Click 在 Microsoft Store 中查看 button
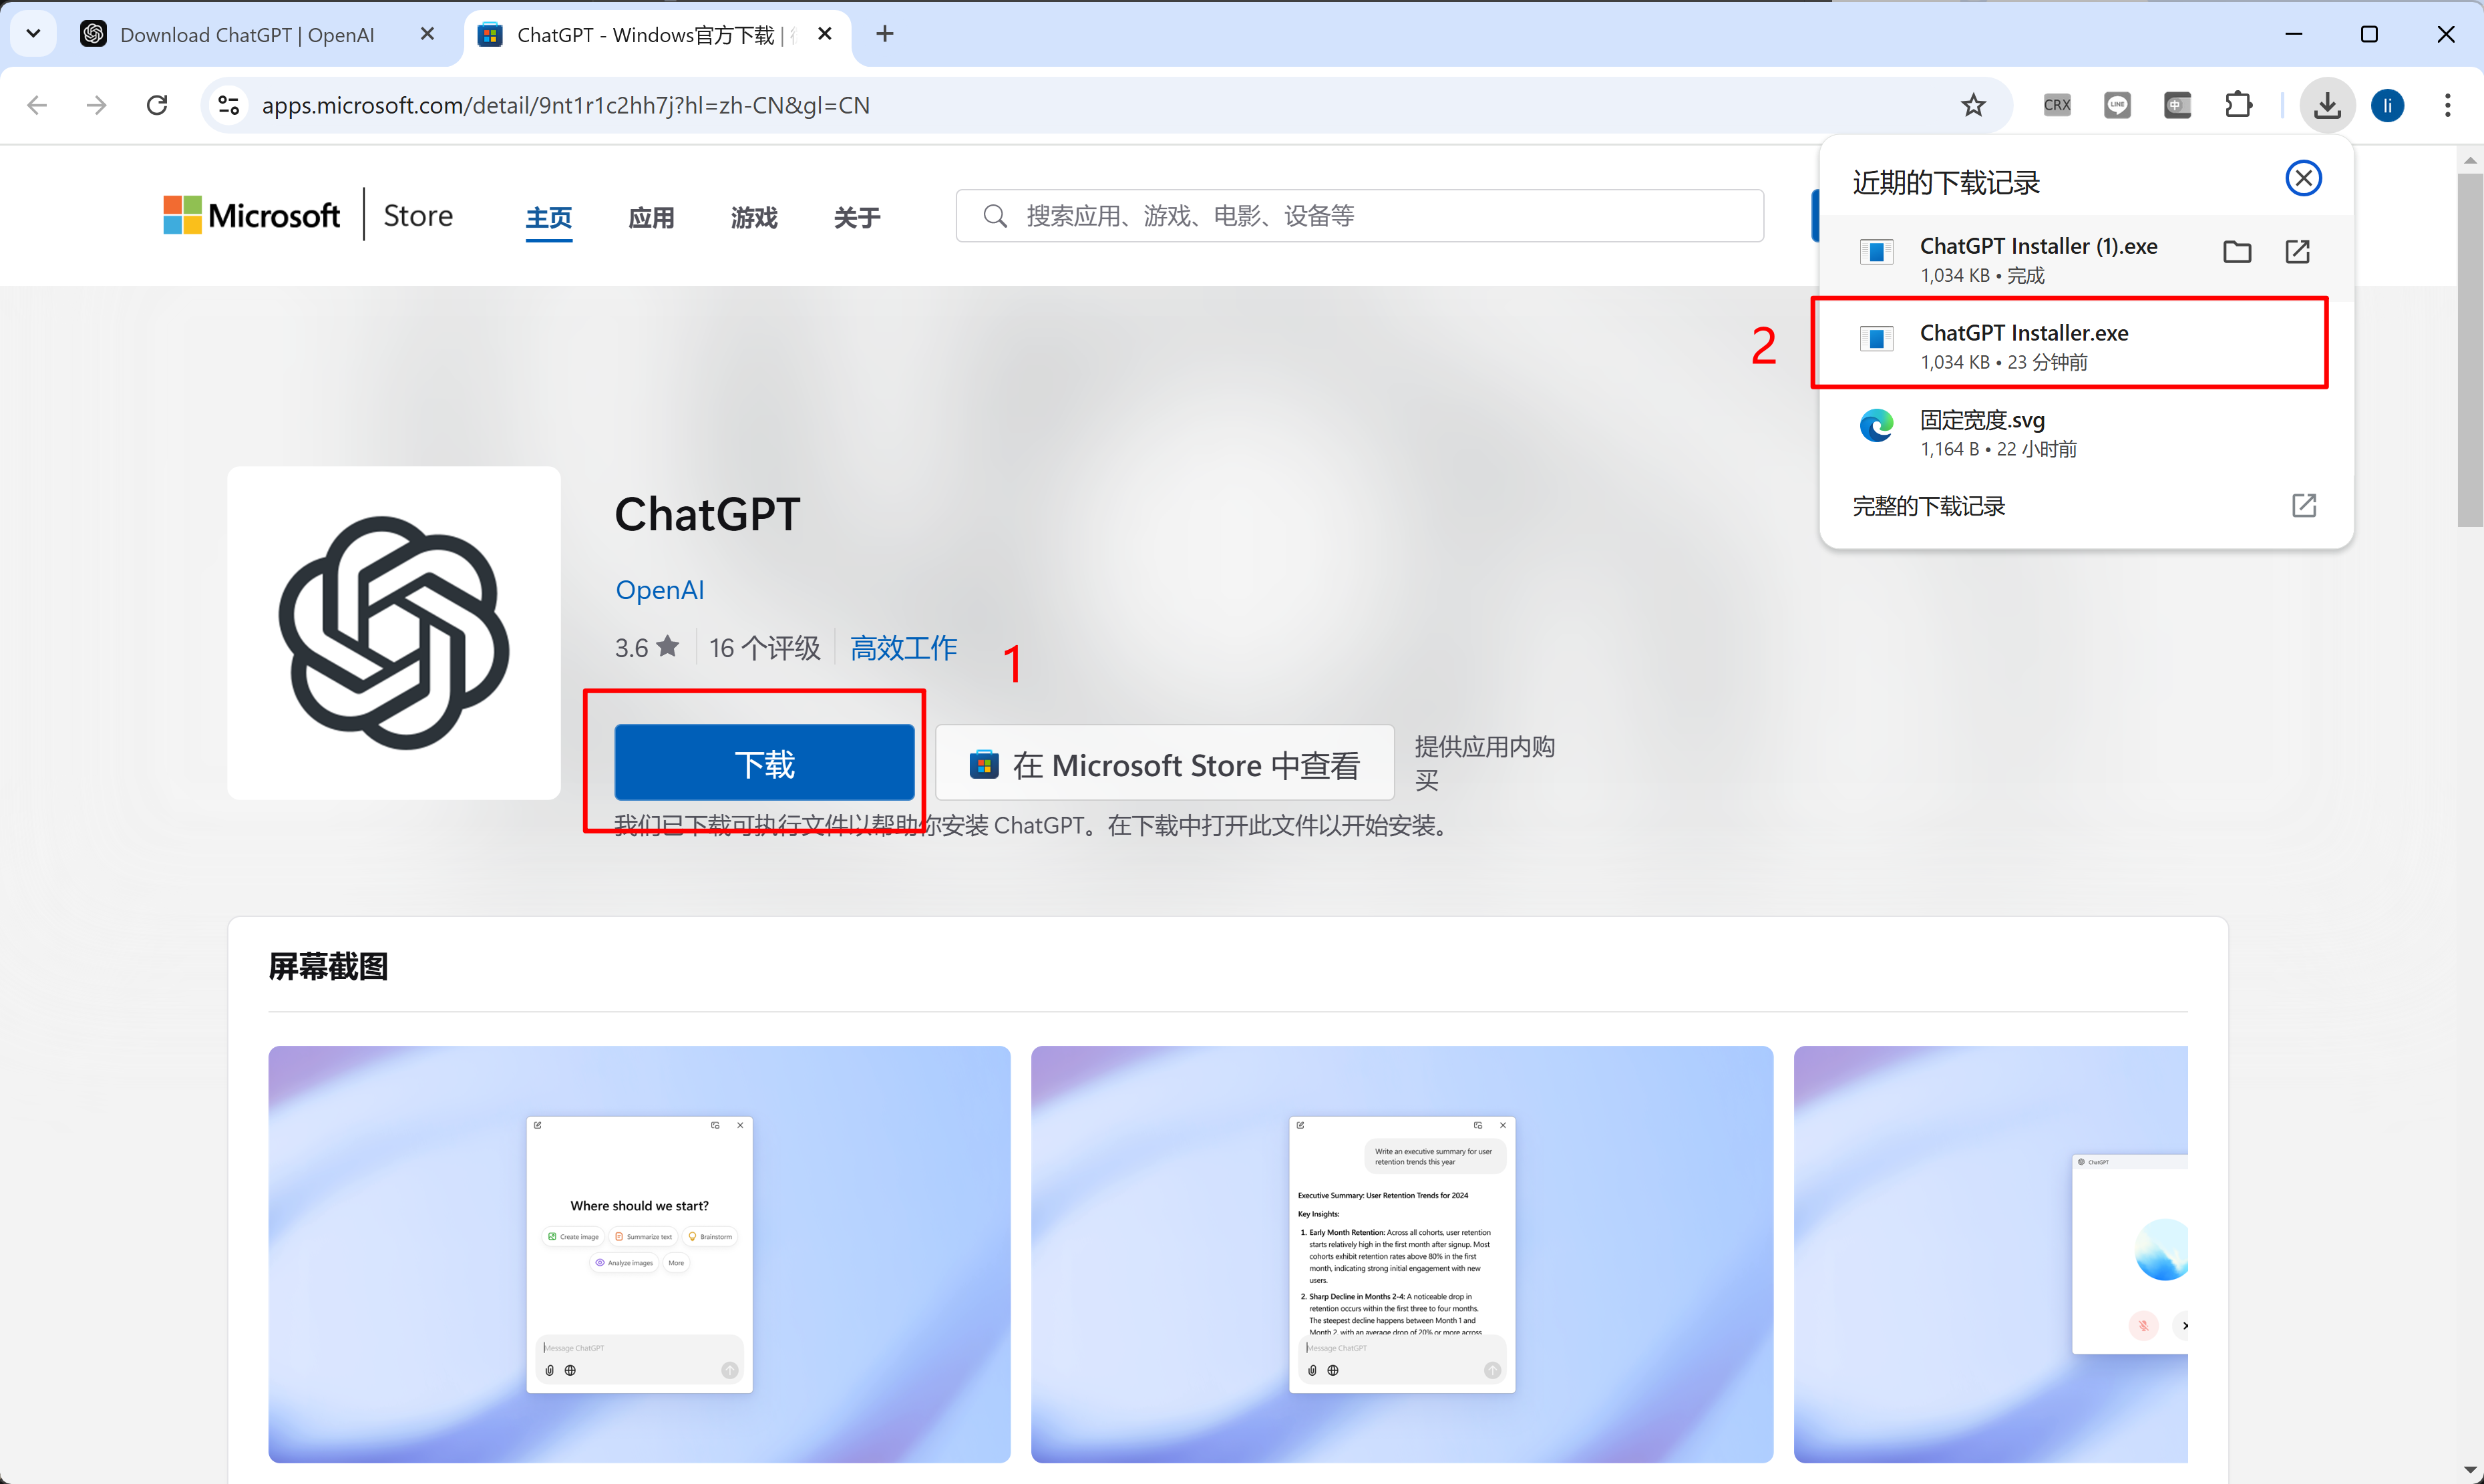The image size is (2484, 1484). tap(1164, 762)
